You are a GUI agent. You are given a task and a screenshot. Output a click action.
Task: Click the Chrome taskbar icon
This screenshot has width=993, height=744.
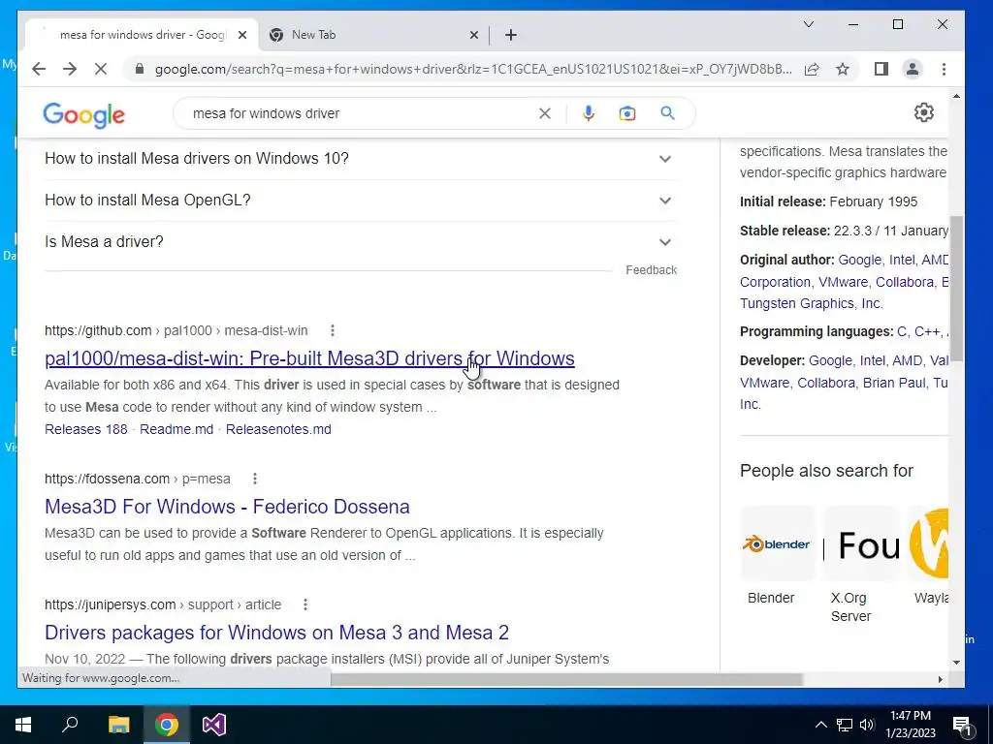(167, 725)
